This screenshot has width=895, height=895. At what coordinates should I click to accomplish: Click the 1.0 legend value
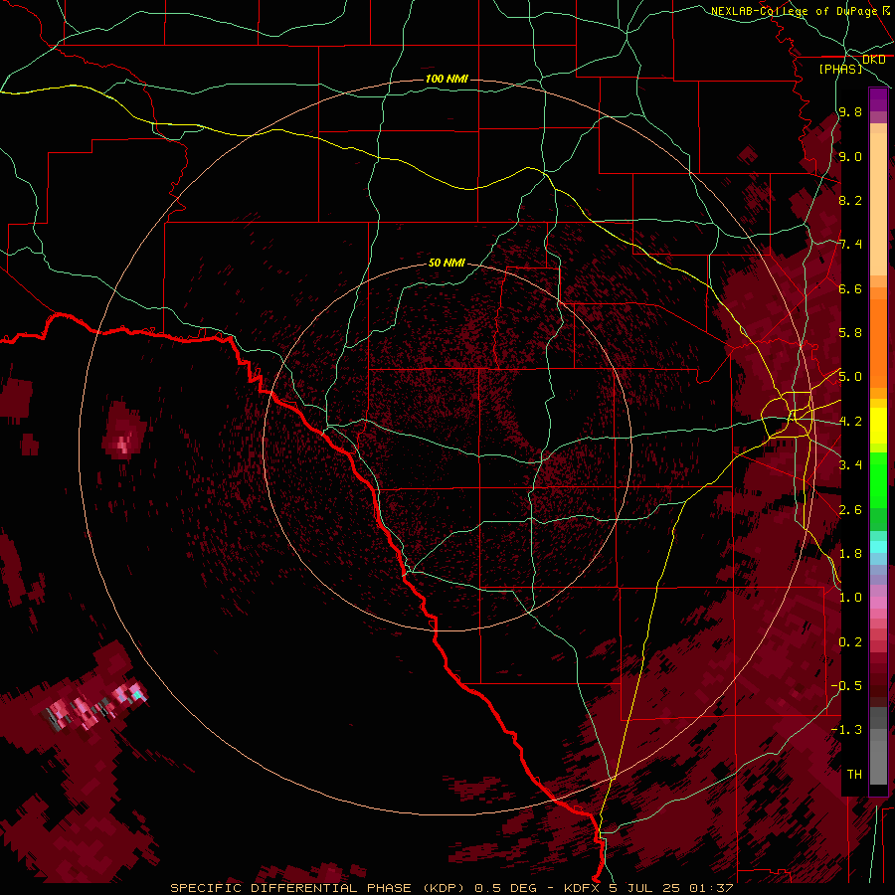click(850, 599)
